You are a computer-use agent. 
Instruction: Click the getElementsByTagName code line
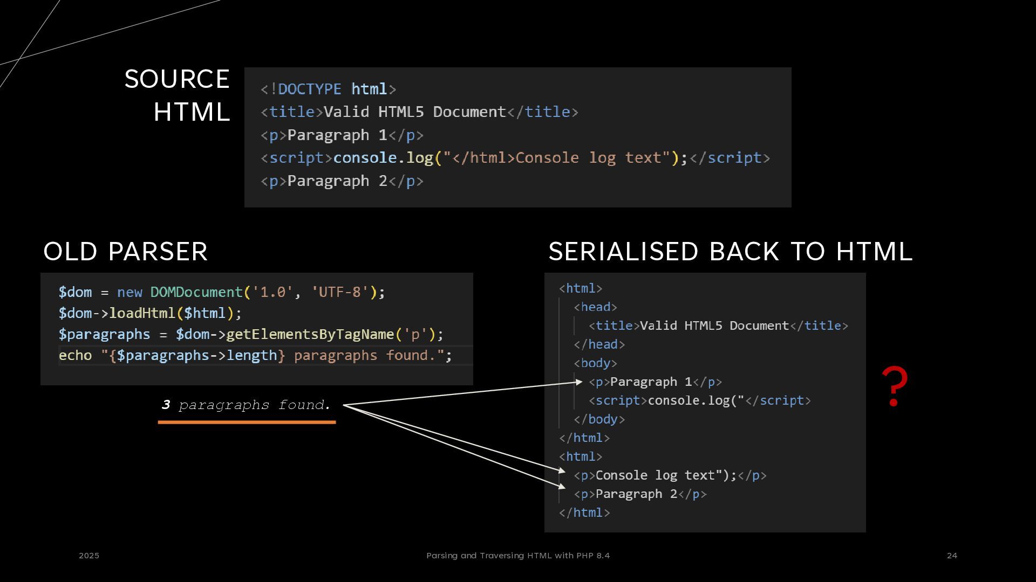[x=250, y=334]
